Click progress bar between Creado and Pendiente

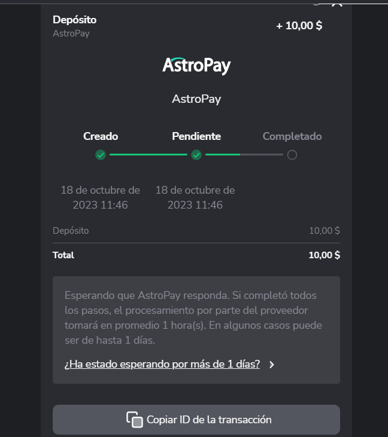point(148,155)
